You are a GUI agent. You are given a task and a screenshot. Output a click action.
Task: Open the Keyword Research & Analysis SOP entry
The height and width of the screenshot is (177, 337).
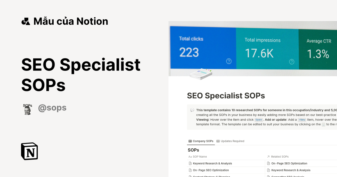(x=212, y=163)
